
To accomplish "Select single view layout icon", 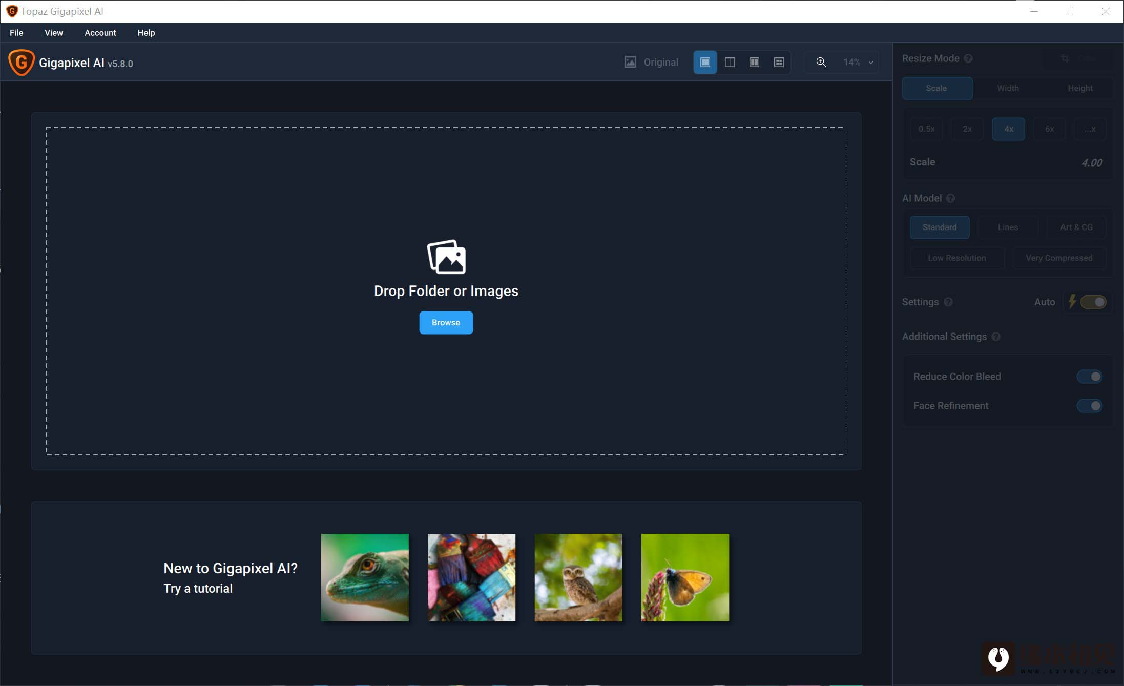I will pos(705,62).
